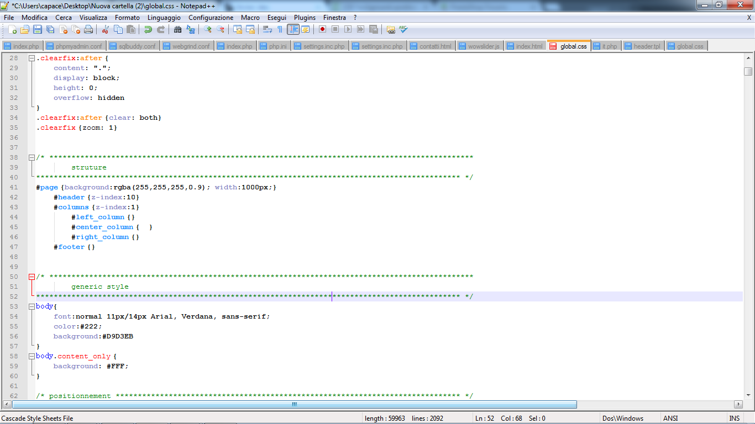Image resolution: width=755 pixels, height=424 pixels.
Task: Open the Cerca menu
Action: [64, 18]
